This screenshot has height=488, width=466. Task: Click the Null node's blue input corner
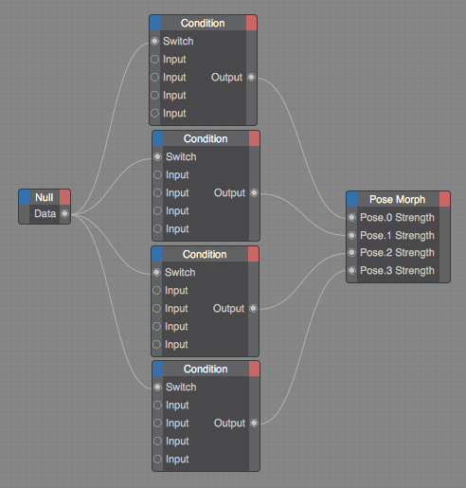click(24, 197)
